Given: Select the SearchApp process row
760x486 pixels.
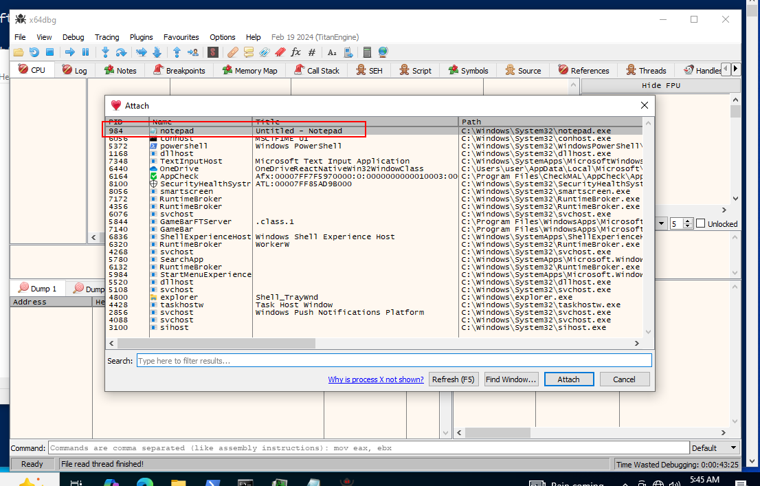Looking at the screenshot, I should point(375,259).
